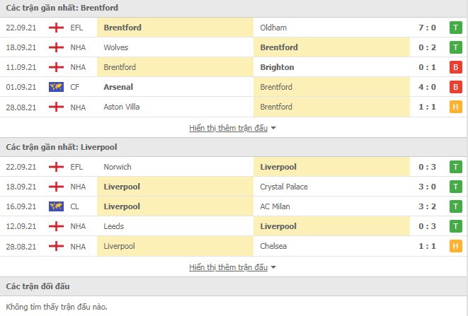Expand more Brentford matches via Hiển thị thêm trận đấu

point(228,128)
